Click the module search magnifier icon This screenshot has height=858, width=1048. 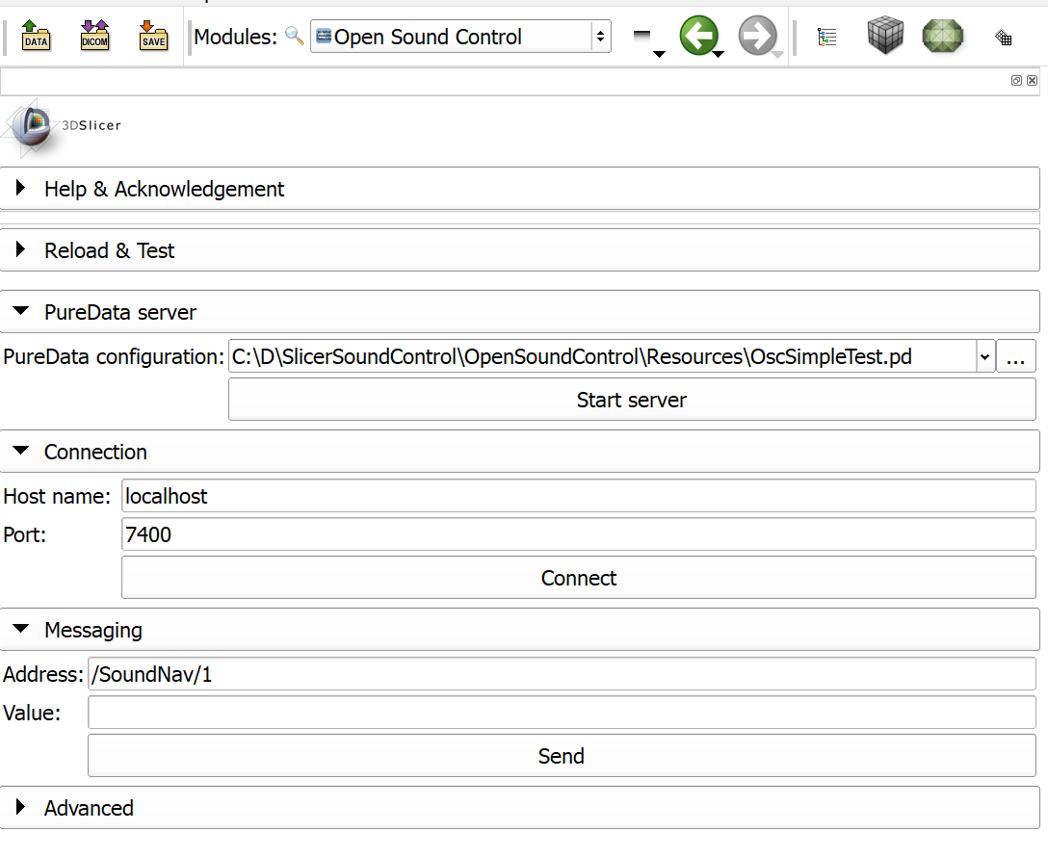tap(295, 37)
